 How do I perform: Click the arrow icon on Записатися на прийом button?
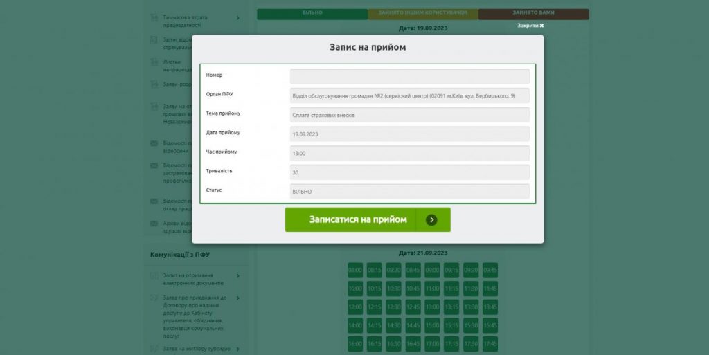coord(431,220)
